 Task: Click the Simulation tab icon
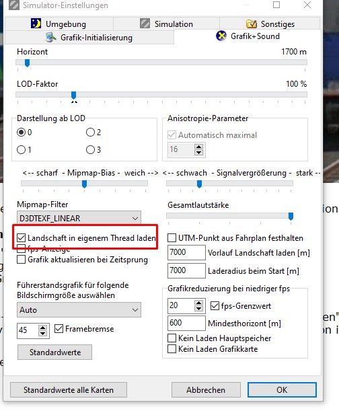tap(145, 24)
